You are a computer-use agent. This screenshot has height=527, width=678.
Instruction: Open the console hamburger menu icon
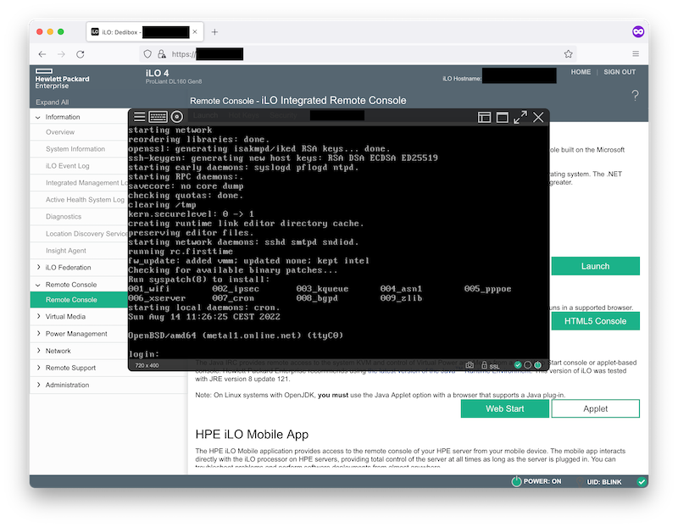click(x=139, y=117)
